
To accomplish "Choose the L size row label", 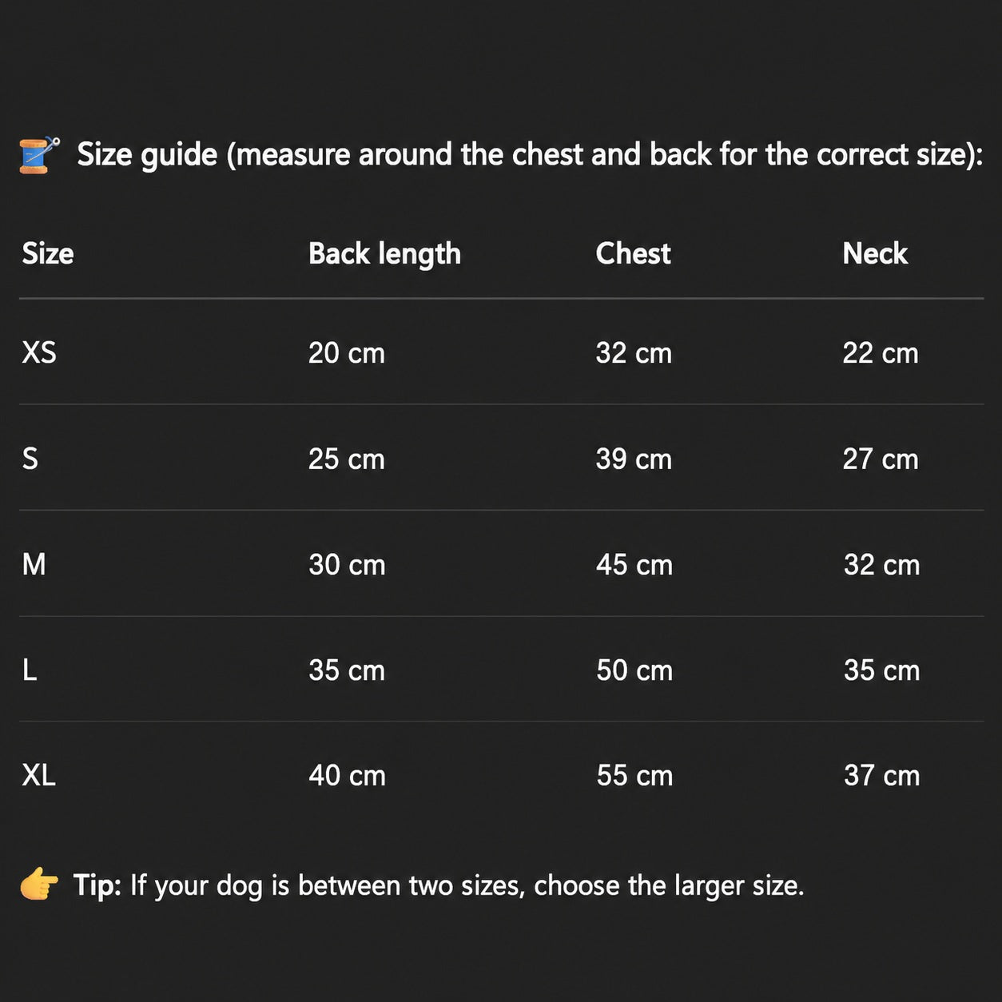I will click(30, 670).
